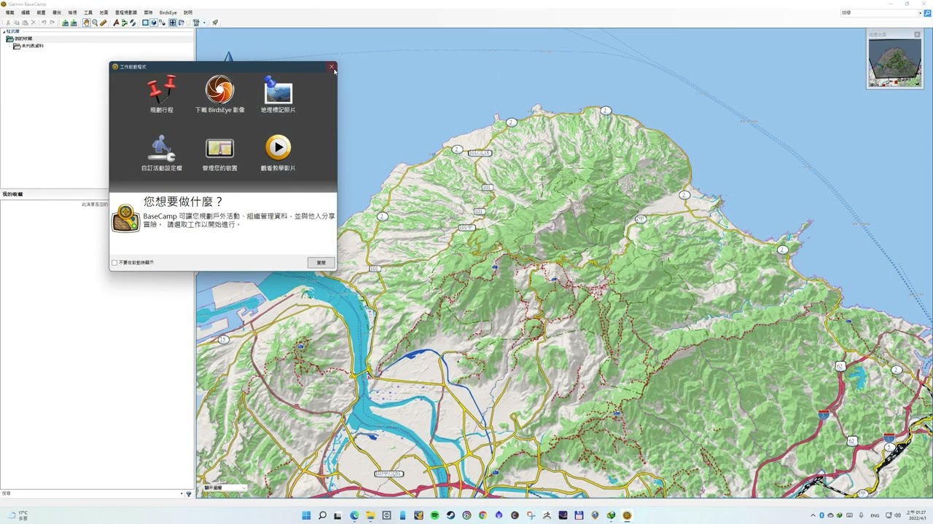Open 下載 BirdsEye 影像 download
The height and width of the screenshot is (524, 933).
tap(219, 94)
